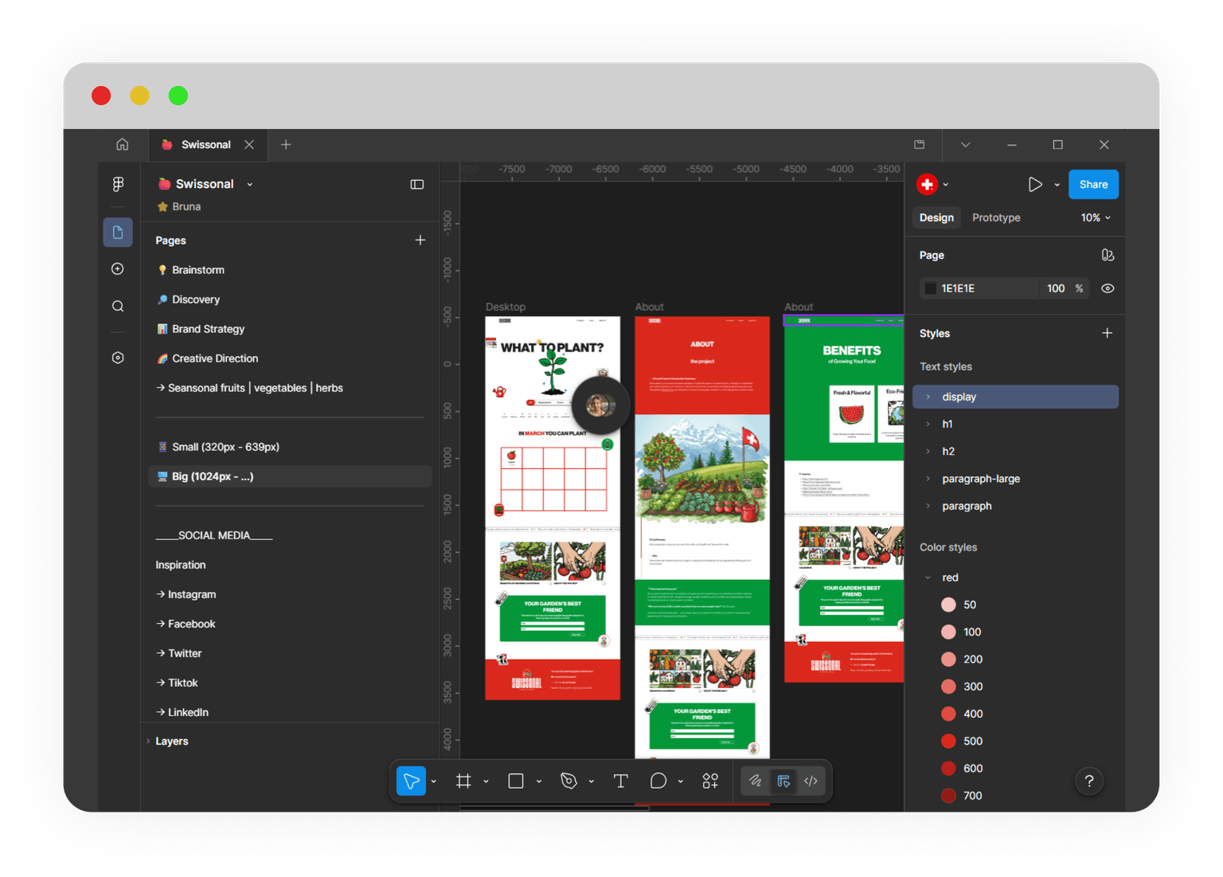Open the Assets plus-circle sidebar icon
Screen dimensions: 1223x877
tap(118, 269)
